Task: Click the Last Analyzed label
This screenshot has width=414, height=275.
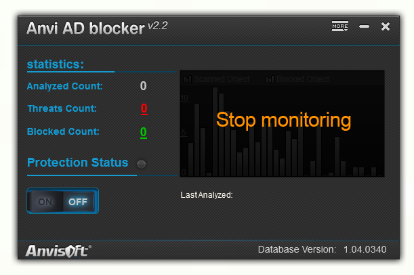Action: pyautogui.click(x=207, y=195)
